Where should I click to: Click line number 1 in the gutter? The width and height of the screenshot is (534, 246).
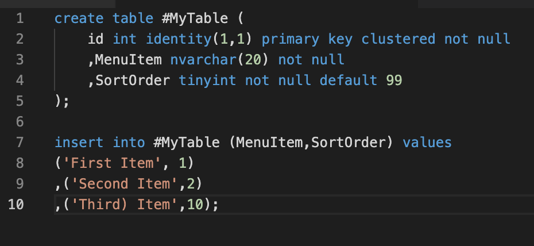pos(20,18)
